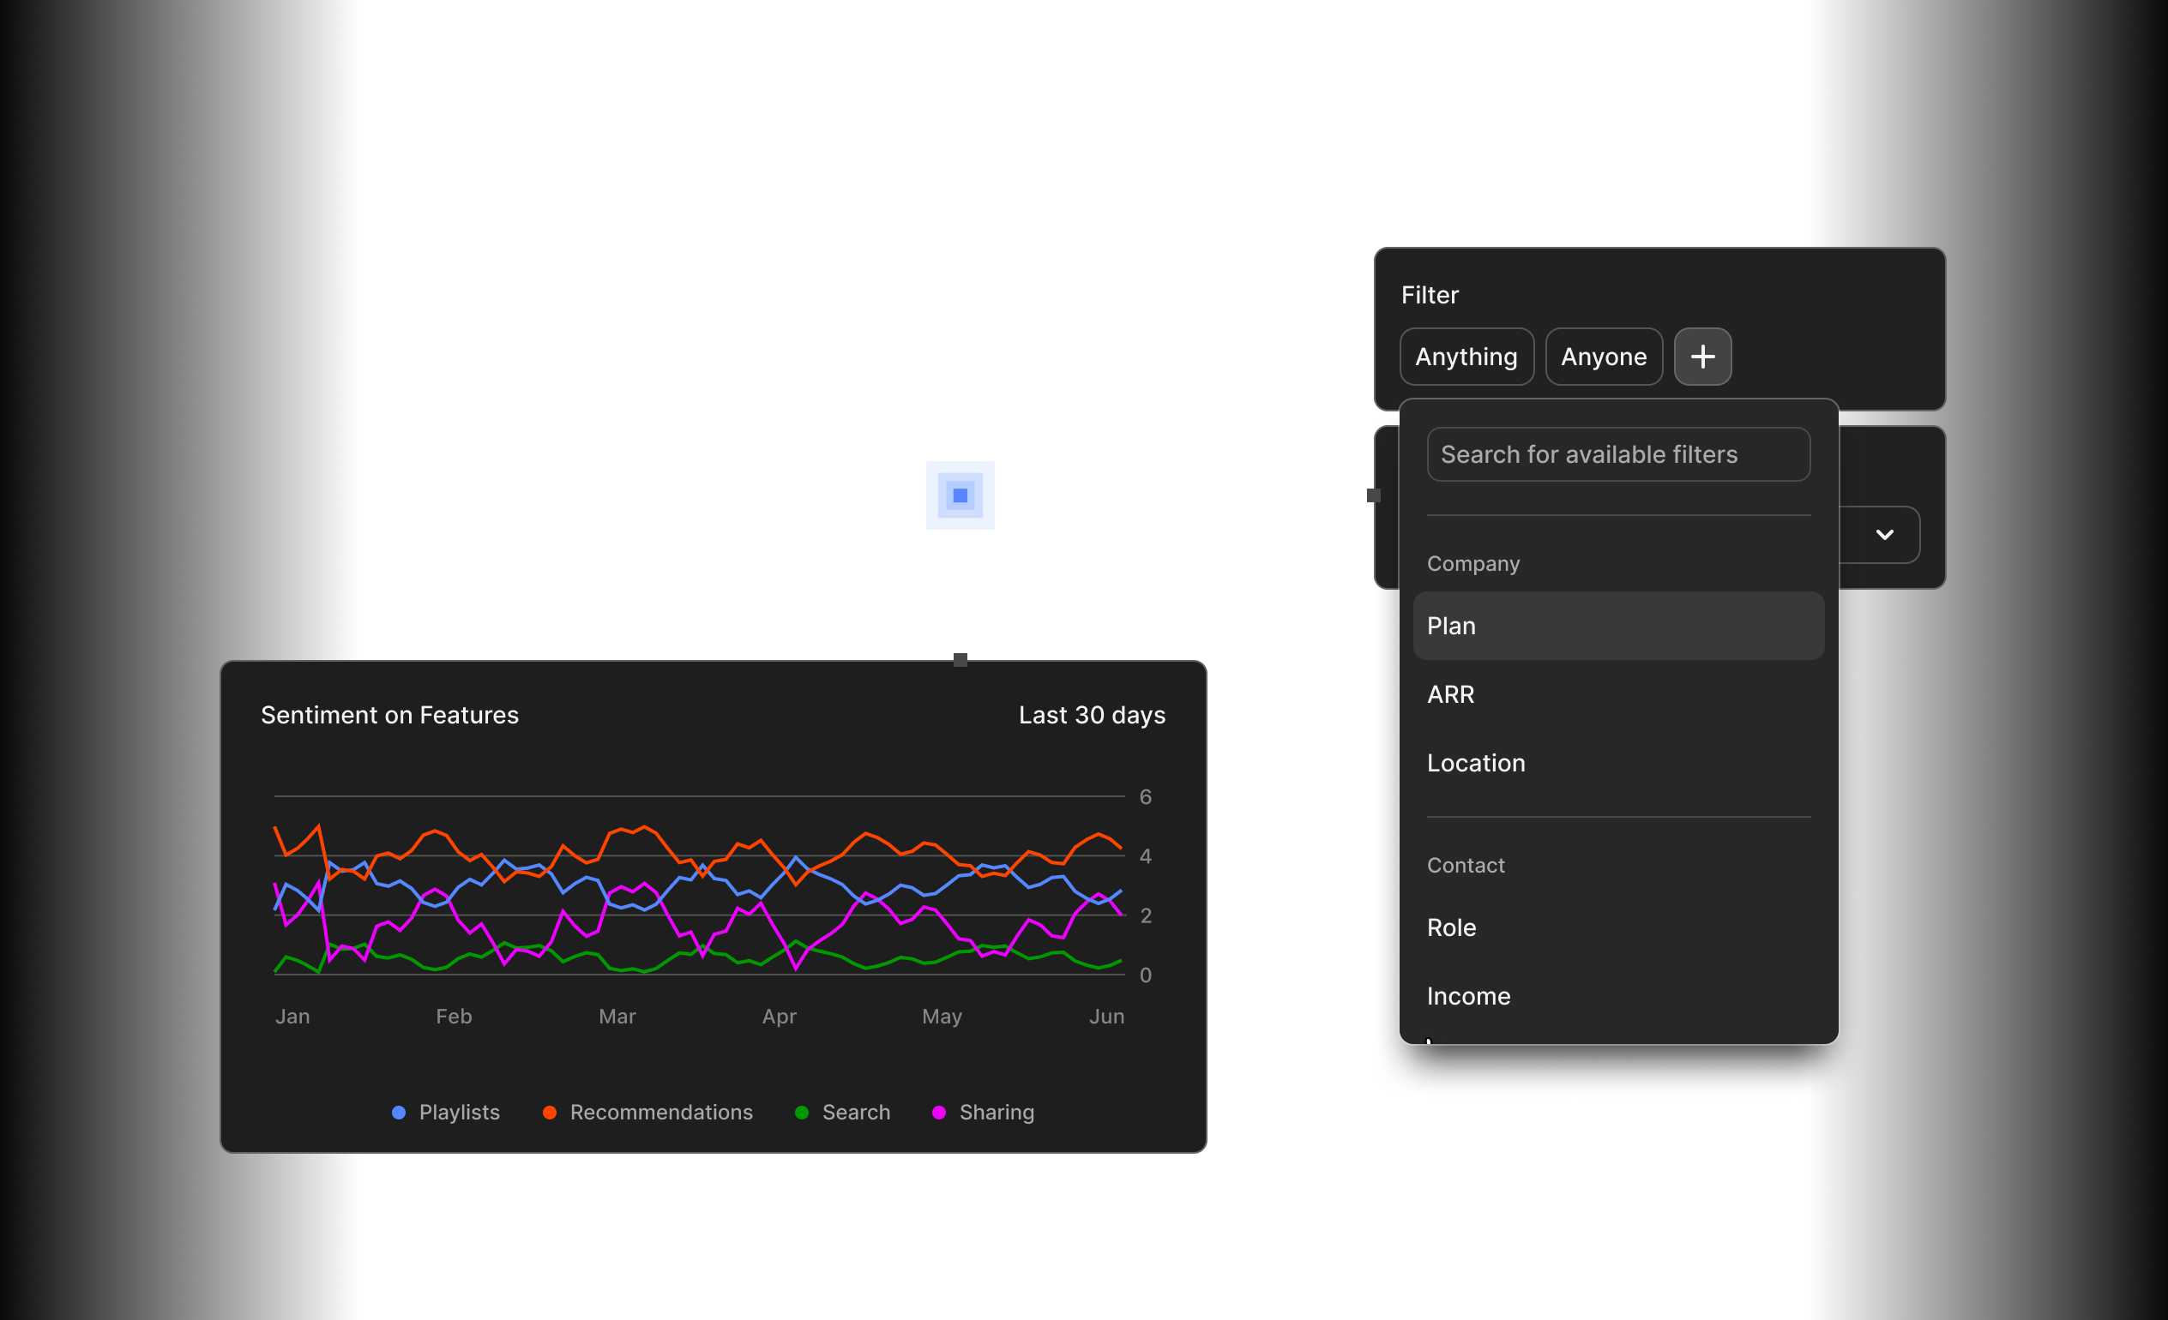The width and height of the screenshot is (2168, 1320).
Task: Click the blue Filtering square node
Action: pyautogui.click(x=960, y=495)
